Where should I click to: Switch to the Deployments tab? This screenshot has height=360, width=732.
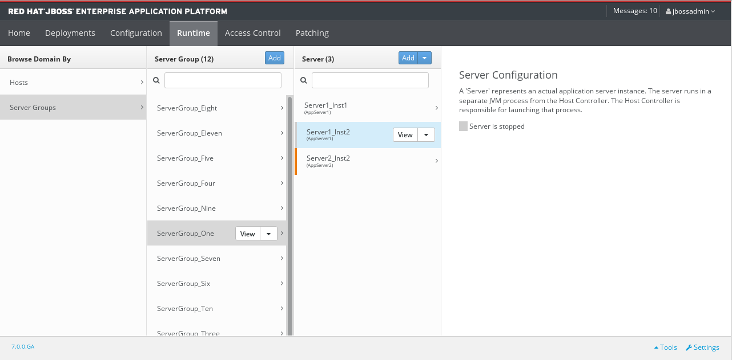(x=70, y=33)
